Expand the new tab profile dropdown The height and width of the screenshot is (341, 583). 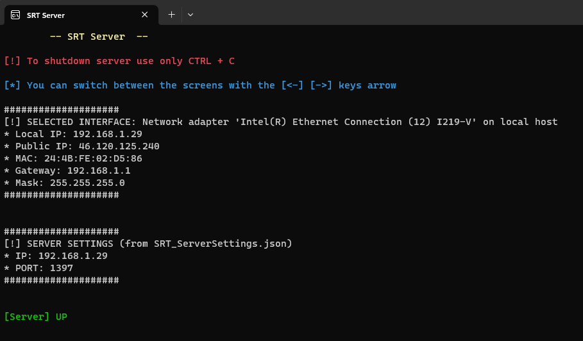(190, 14)
